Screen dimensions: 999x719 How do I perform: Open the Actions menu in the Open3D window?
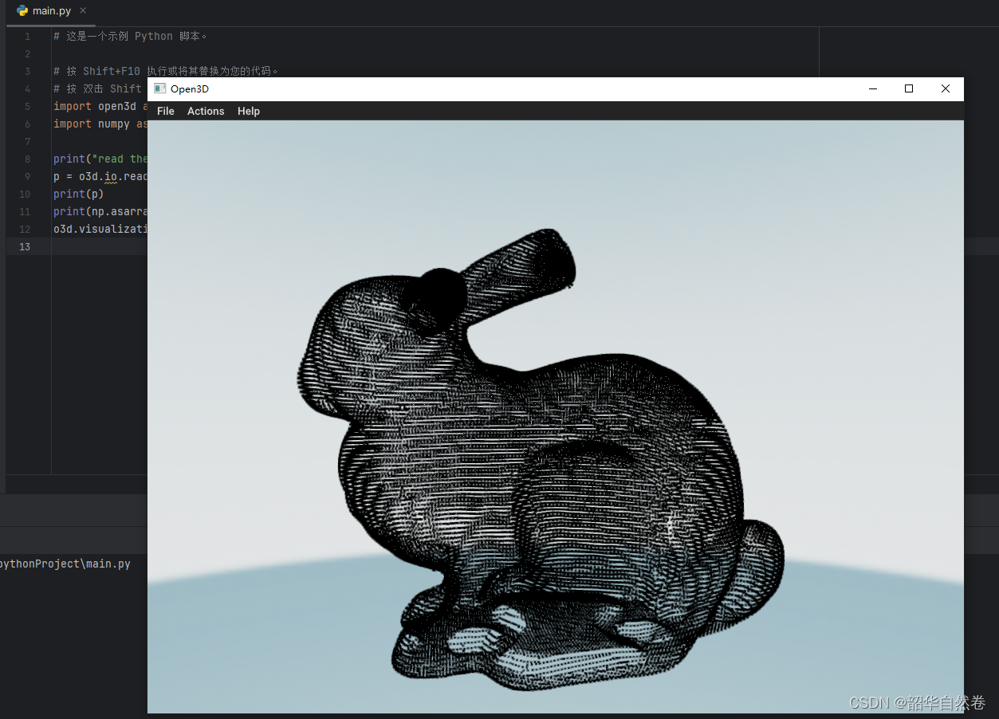(205, 111)
